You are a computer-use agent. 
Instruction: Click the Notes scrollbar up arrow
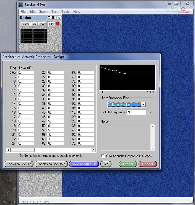pyautogui.click(x=152, y=127)
